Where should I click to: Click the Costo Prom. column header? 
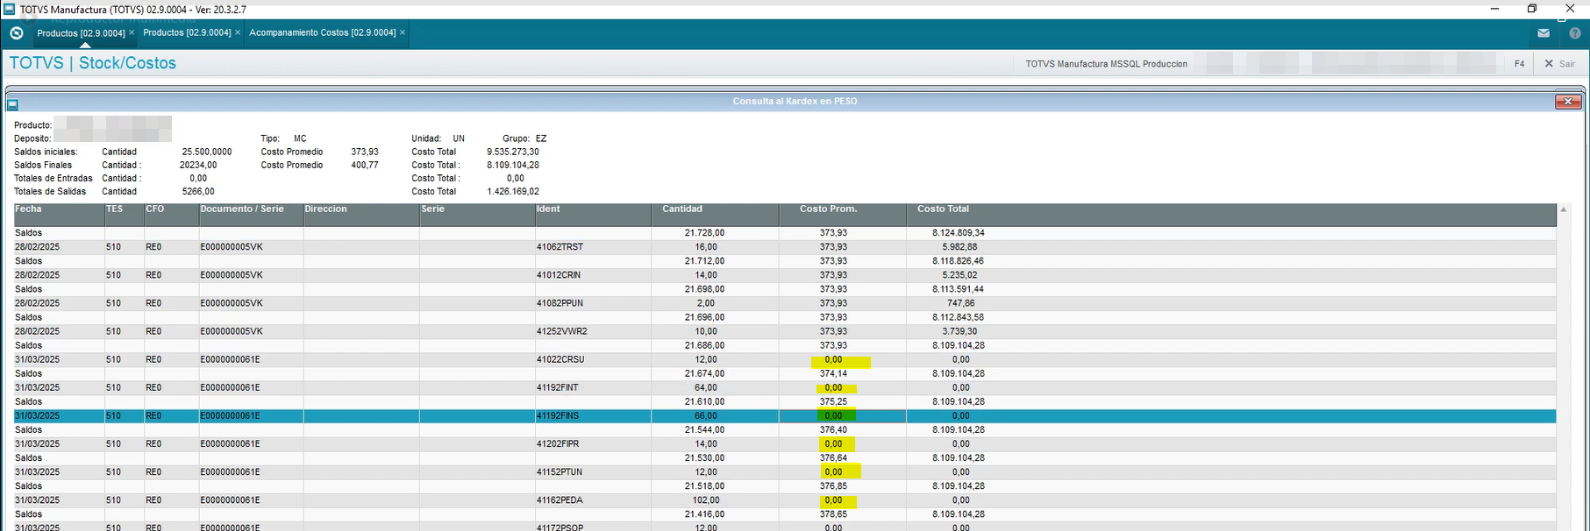(842, 215)
